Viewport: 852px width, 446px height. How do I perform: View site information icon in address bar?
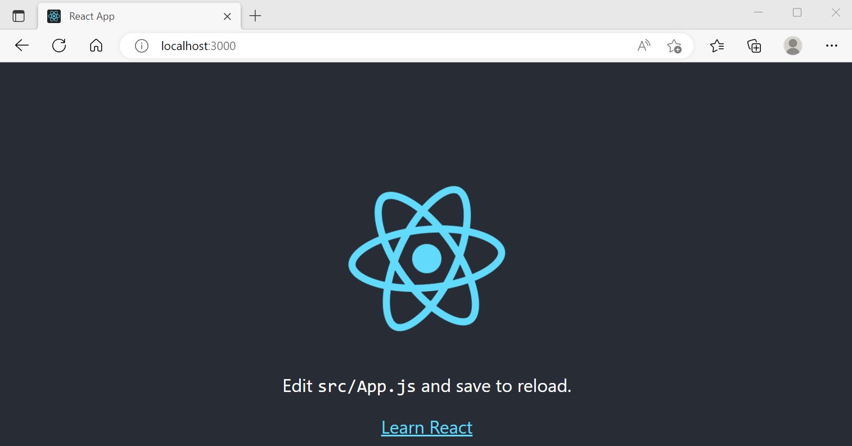(x=142, y=46)
